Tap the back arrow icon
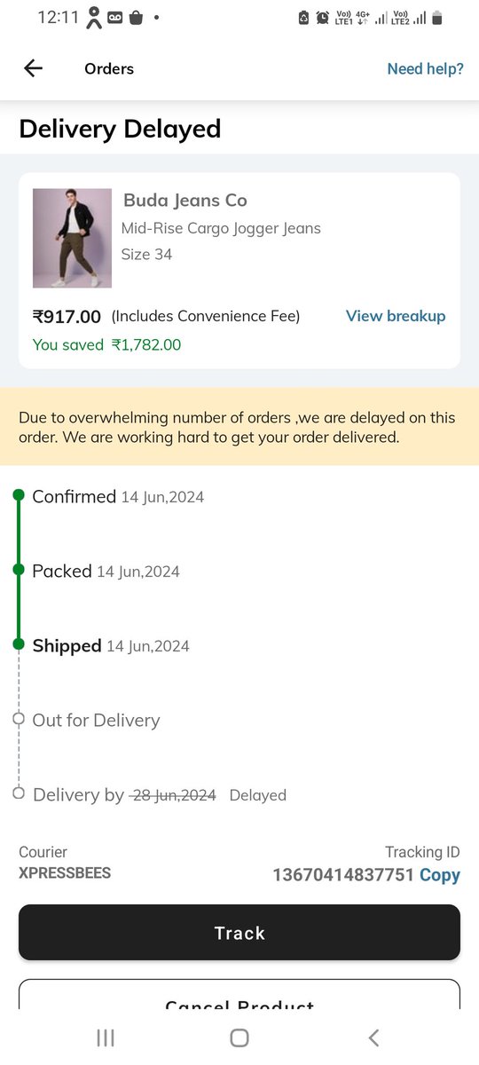479x1065 pixels. (x=33, y=68)
